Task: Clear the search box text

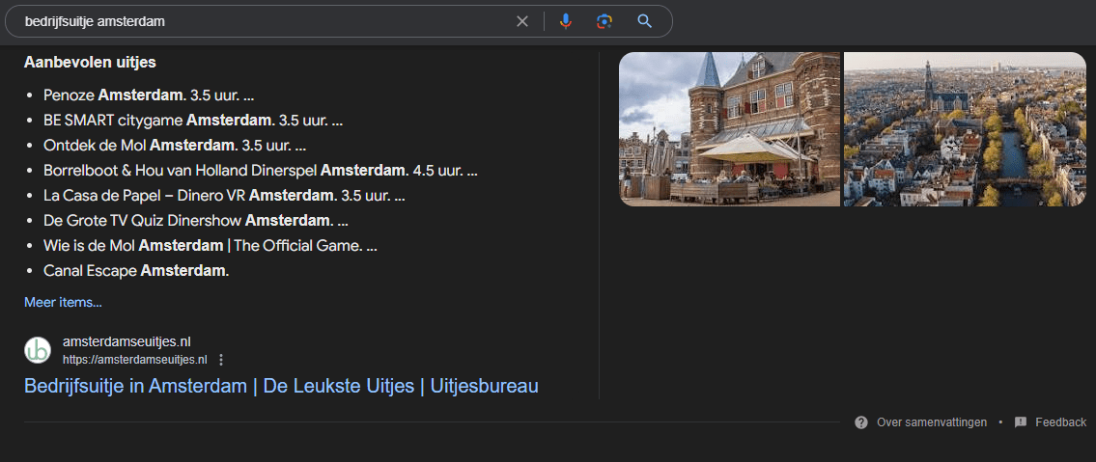Action: [x=522, y=21]
